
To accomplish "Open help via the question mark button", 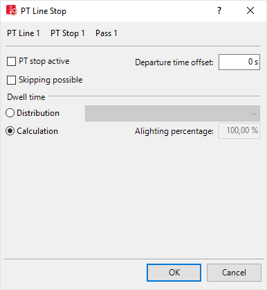I will [x=219, y=10].
